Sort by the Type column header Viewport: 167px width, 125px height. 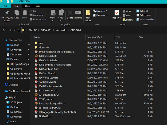pos(118,37)
